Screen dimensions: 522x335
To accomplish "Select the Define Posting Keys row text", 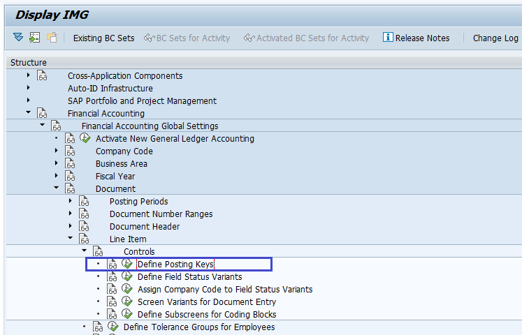I will pyautogui.click(x=175, y=265).
